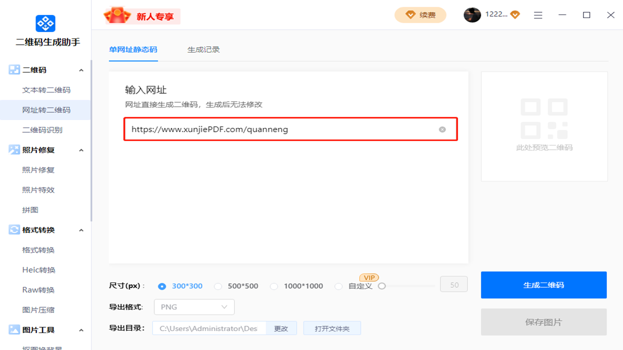Image resolution: width=623 pixels, height=350 pixels.
Task: Open the PNG export format dropdown
Action: pyautogui.click(x=194, y=307)
